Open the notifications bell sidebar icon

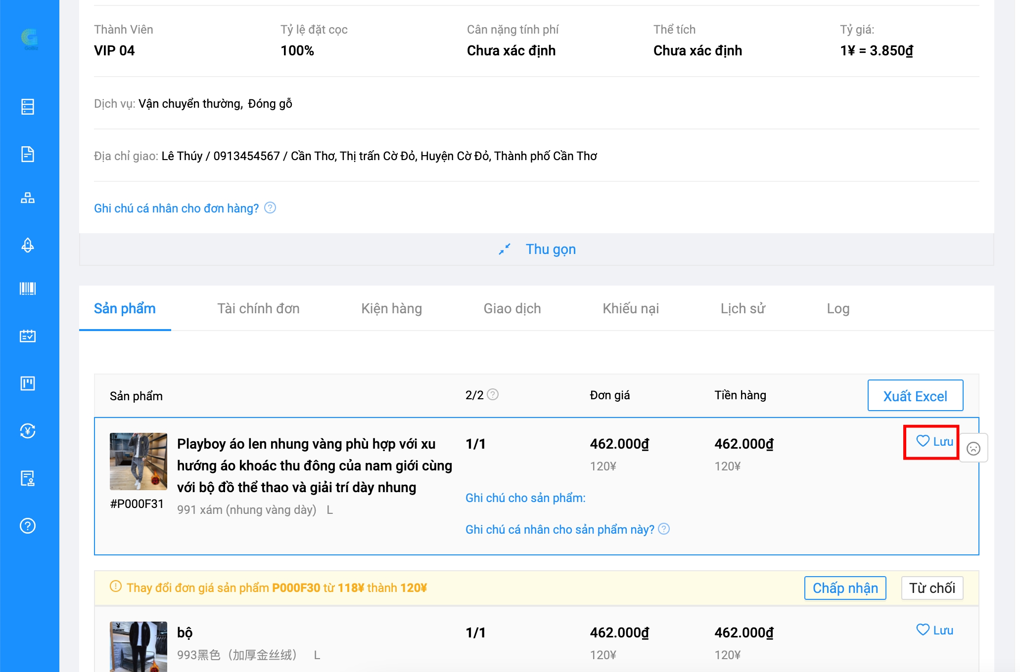28,245
